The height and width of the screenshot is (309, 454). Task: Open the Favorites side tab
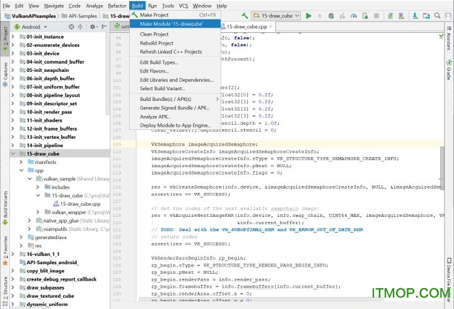click(x=5, y=250)
